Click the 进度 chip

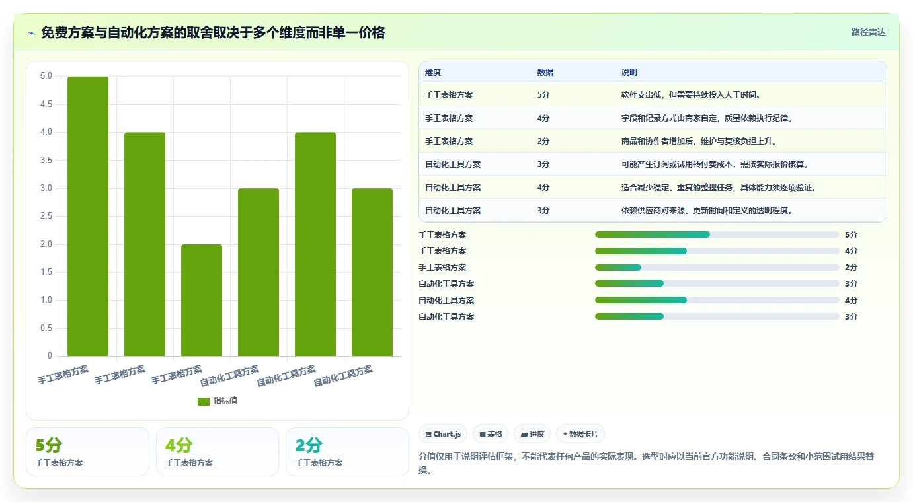click(x=532, y=434)
